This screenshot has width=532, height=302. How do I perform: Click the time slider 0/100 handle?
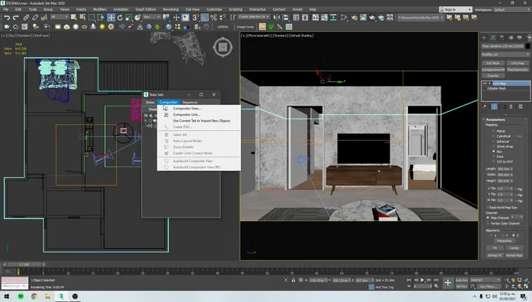click(x=24, y=264)
